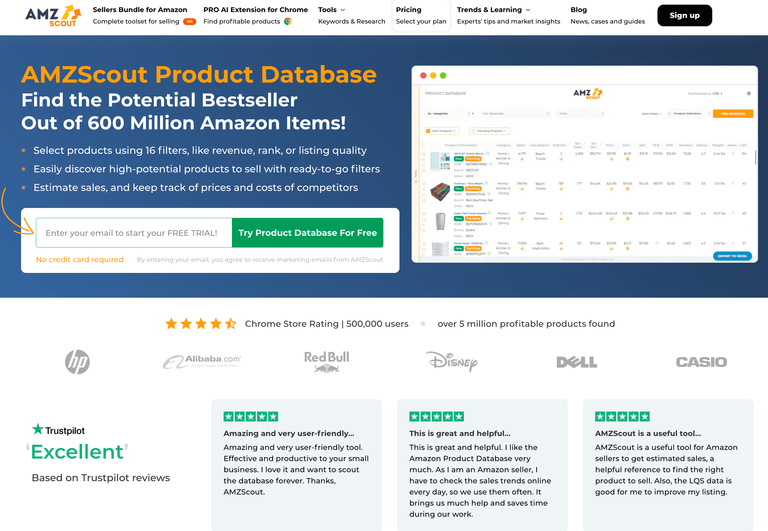
Task: Click the Disney logo
Action: pyautogui.click(x=452, y=362)
